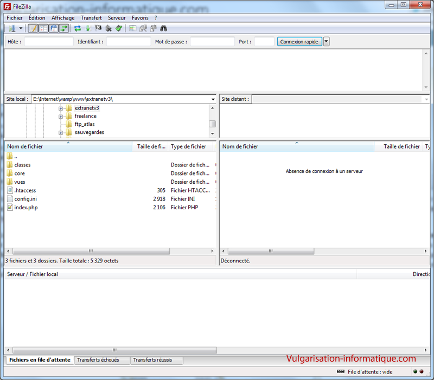Click the Hôte input field
The height and width of the screenshot is (380, 434).
48,42
